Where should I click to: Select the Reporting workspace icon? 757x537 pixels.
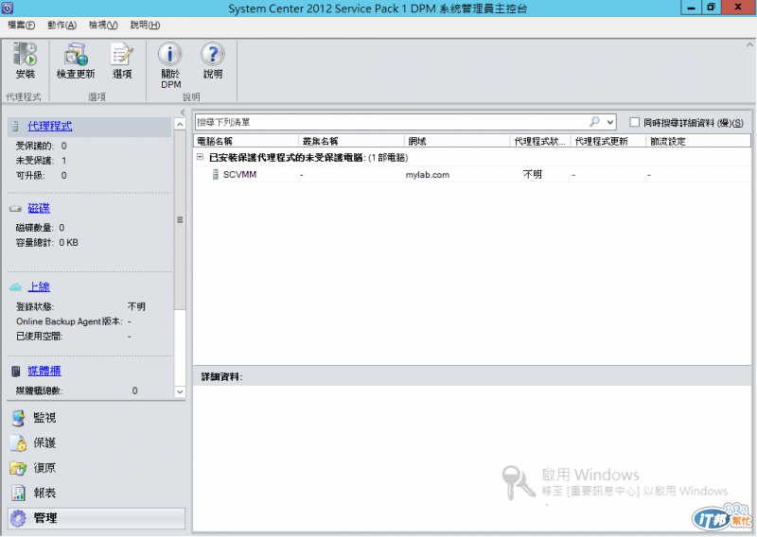coord(18,493)
